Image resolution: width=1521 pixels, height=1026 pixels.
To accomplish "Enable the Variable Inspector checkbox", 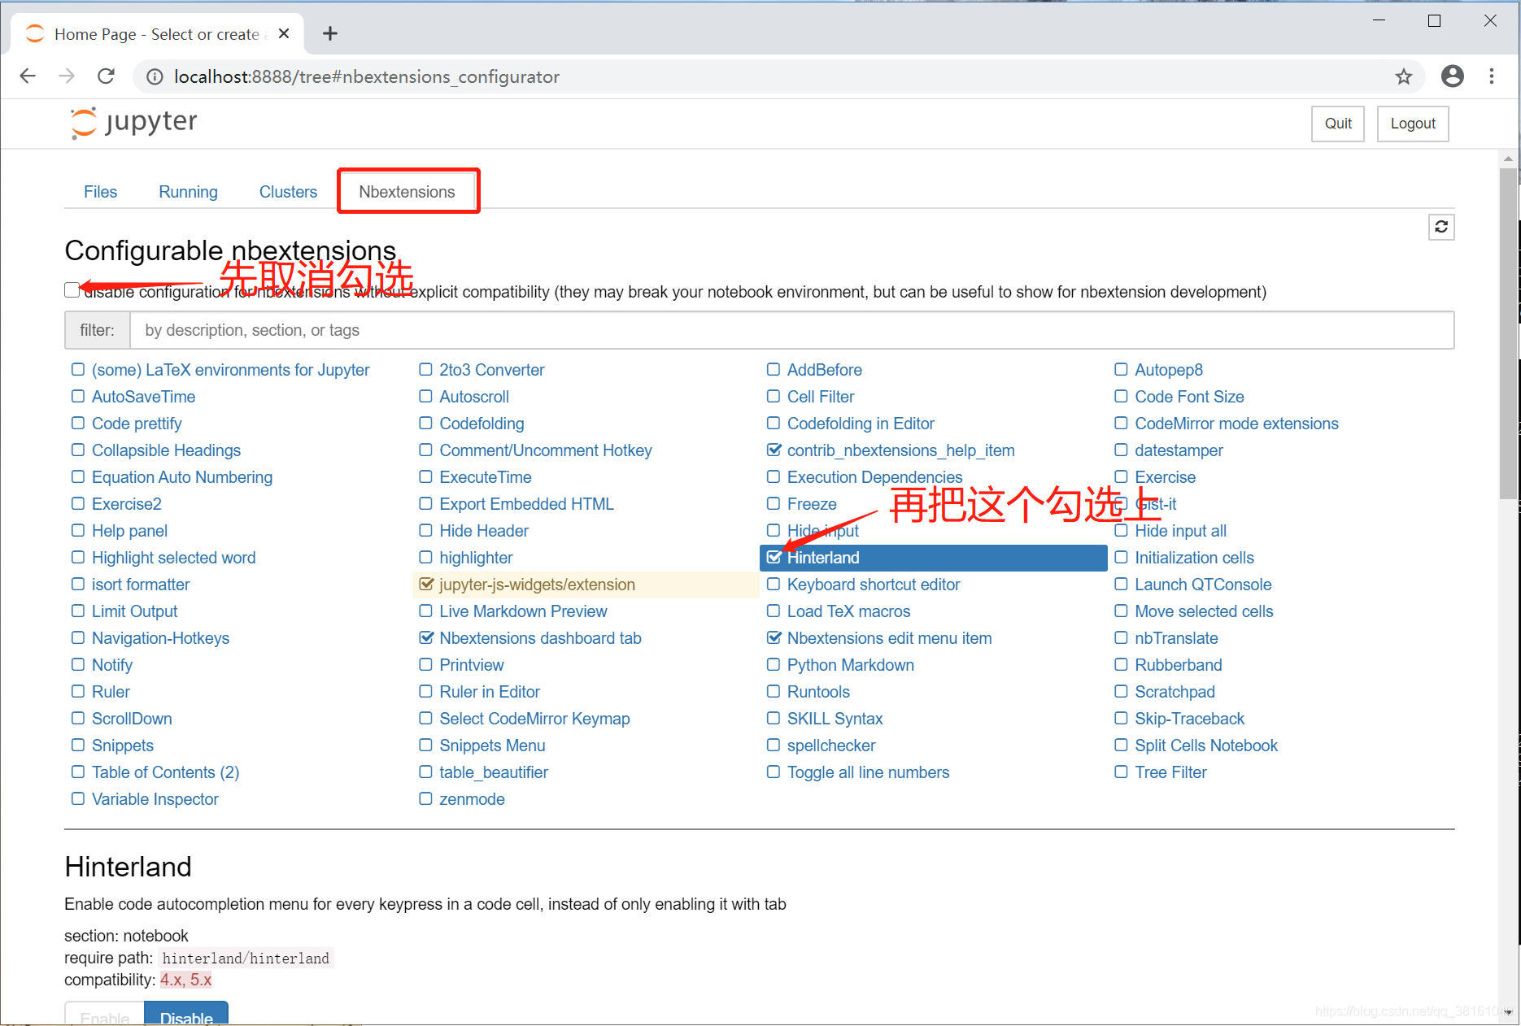I will (x=78, y=799).
